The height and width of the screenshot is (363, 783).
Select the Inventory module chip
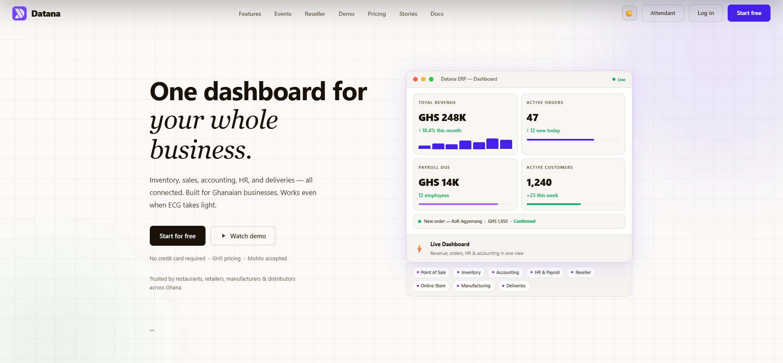(469, 272)
